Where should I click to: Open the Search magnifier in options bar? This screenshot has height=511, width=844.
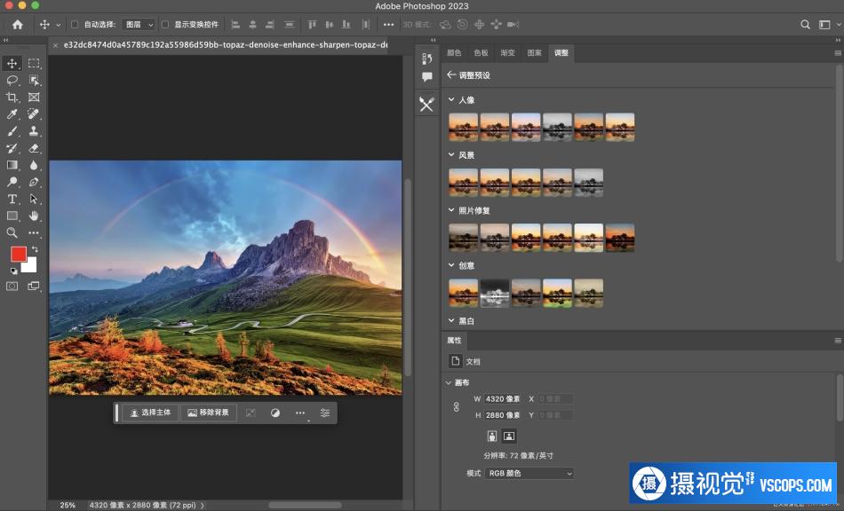click(805, 24)
